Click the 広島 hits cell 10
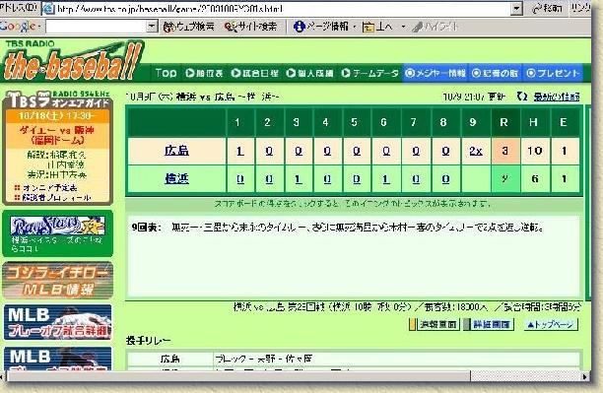 [x=535, y=151]
